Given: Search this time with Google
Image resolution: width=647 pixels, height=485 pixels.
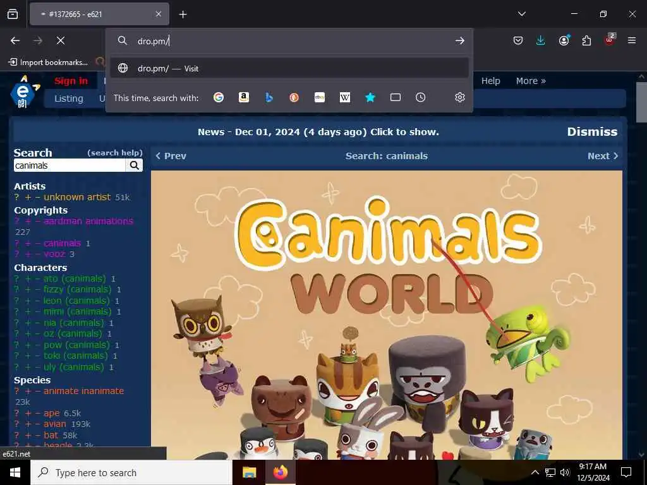Looking at the screenshot, I should tap(219, 97).
